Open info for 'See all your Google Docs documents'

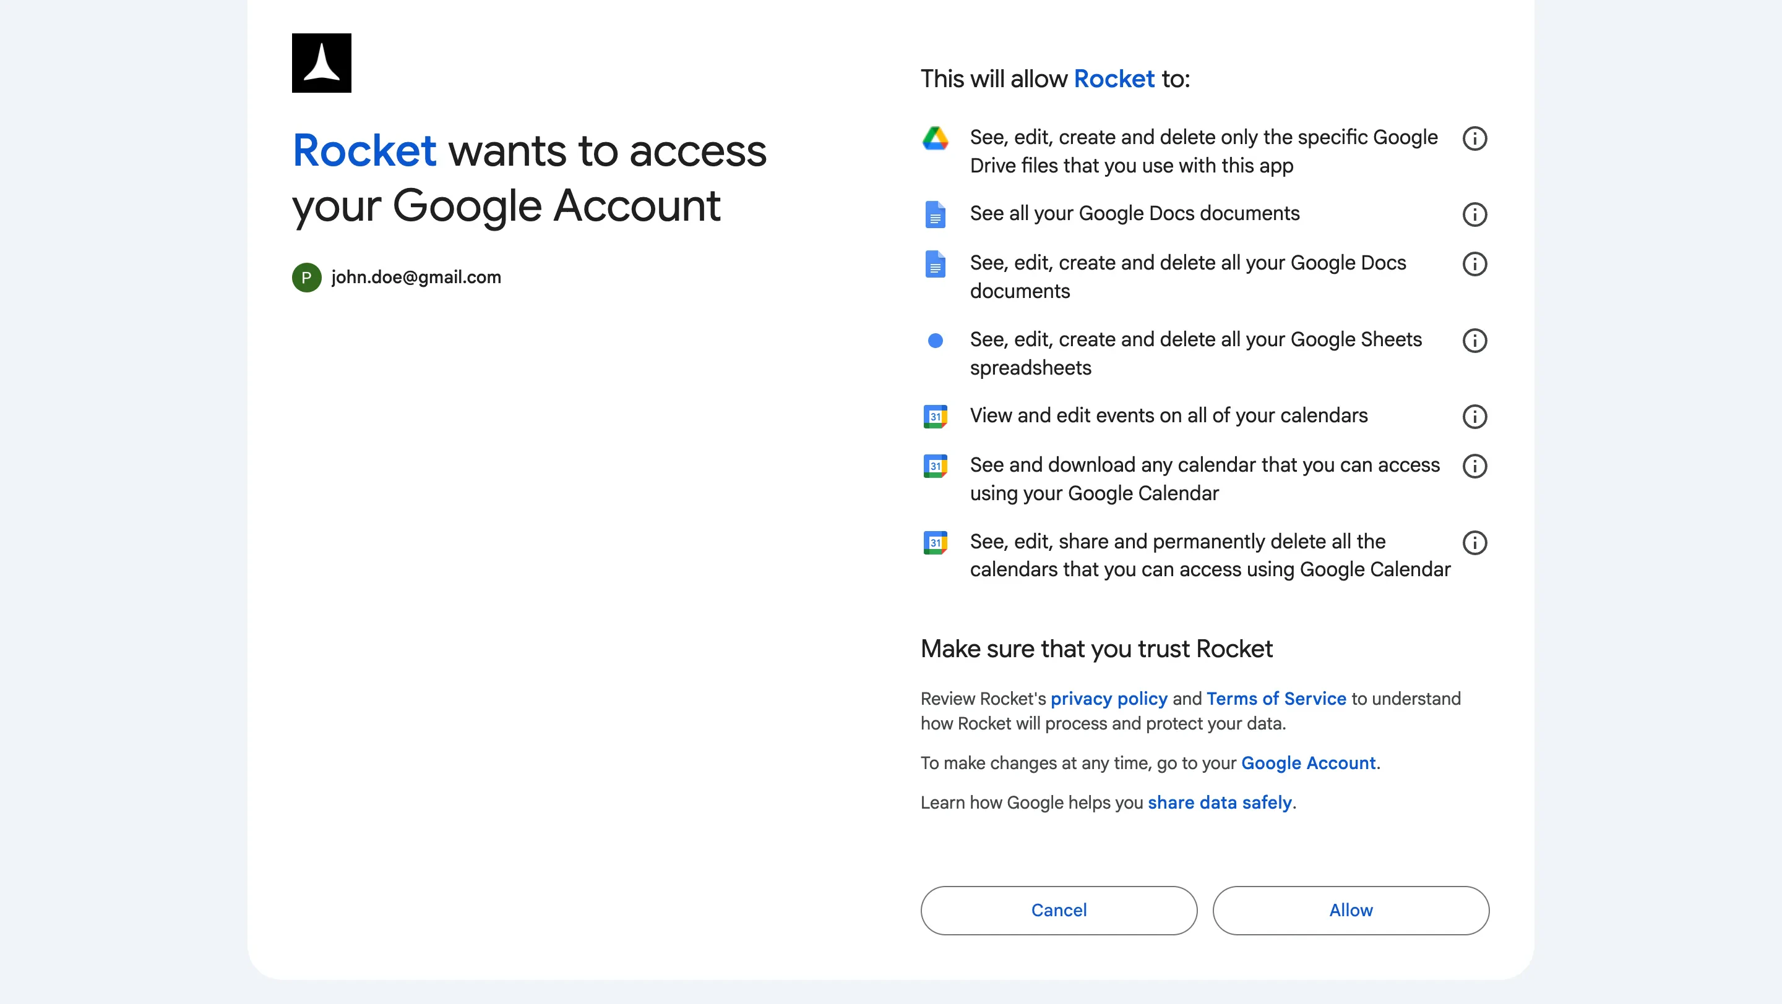tap(1475, 214)
